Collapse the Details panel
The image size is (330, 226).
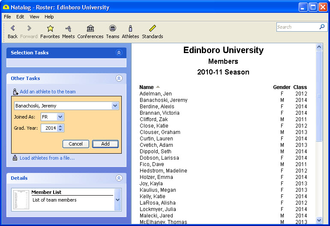(119, 178)
